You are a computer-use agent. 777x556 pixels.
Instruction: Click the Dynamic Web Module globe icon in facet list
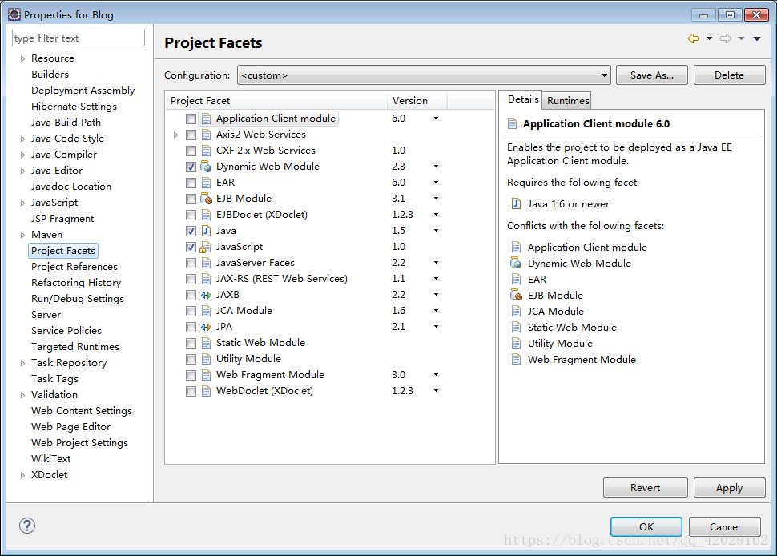206,167
